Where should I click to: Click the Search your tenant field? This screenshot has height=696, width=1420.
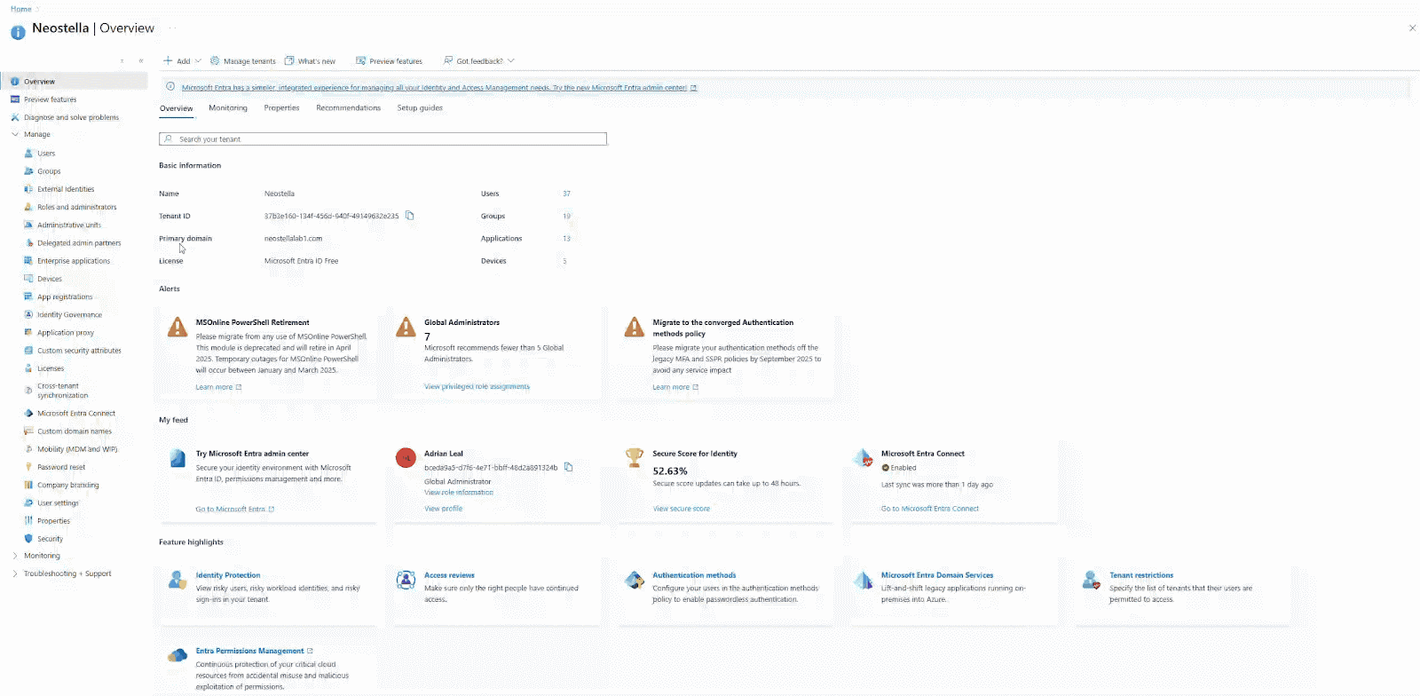pyautogui.click(x=383, y=139)
